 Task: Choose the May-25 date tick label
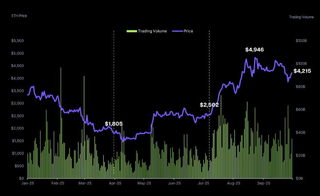[x=144, y=183]
